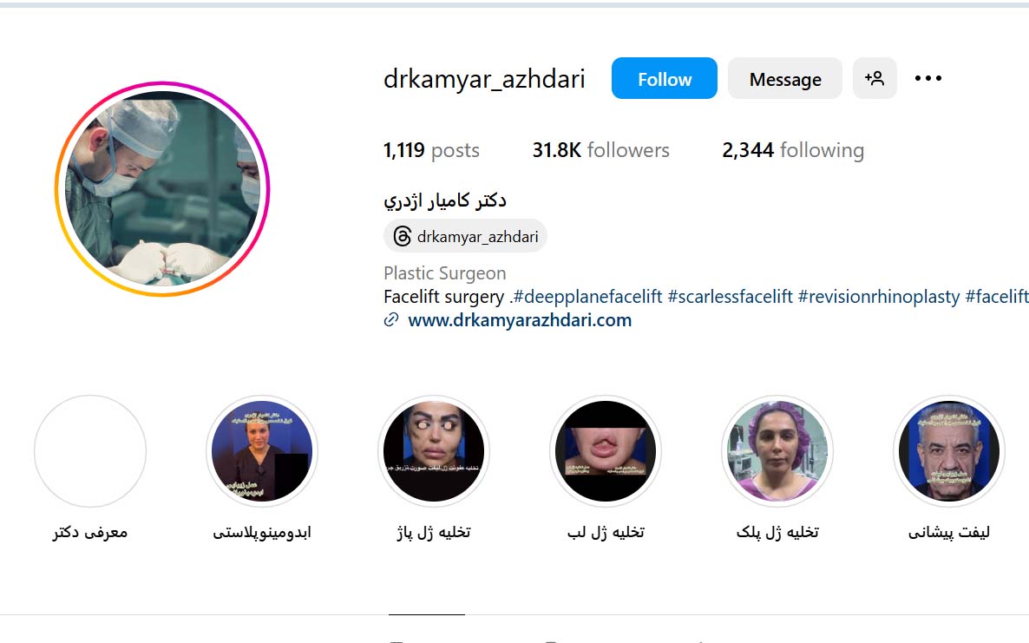Click the 1,119 posts count
This screenshot has height=643, width=1029.
pyautogui.click(x=431, y=150)
